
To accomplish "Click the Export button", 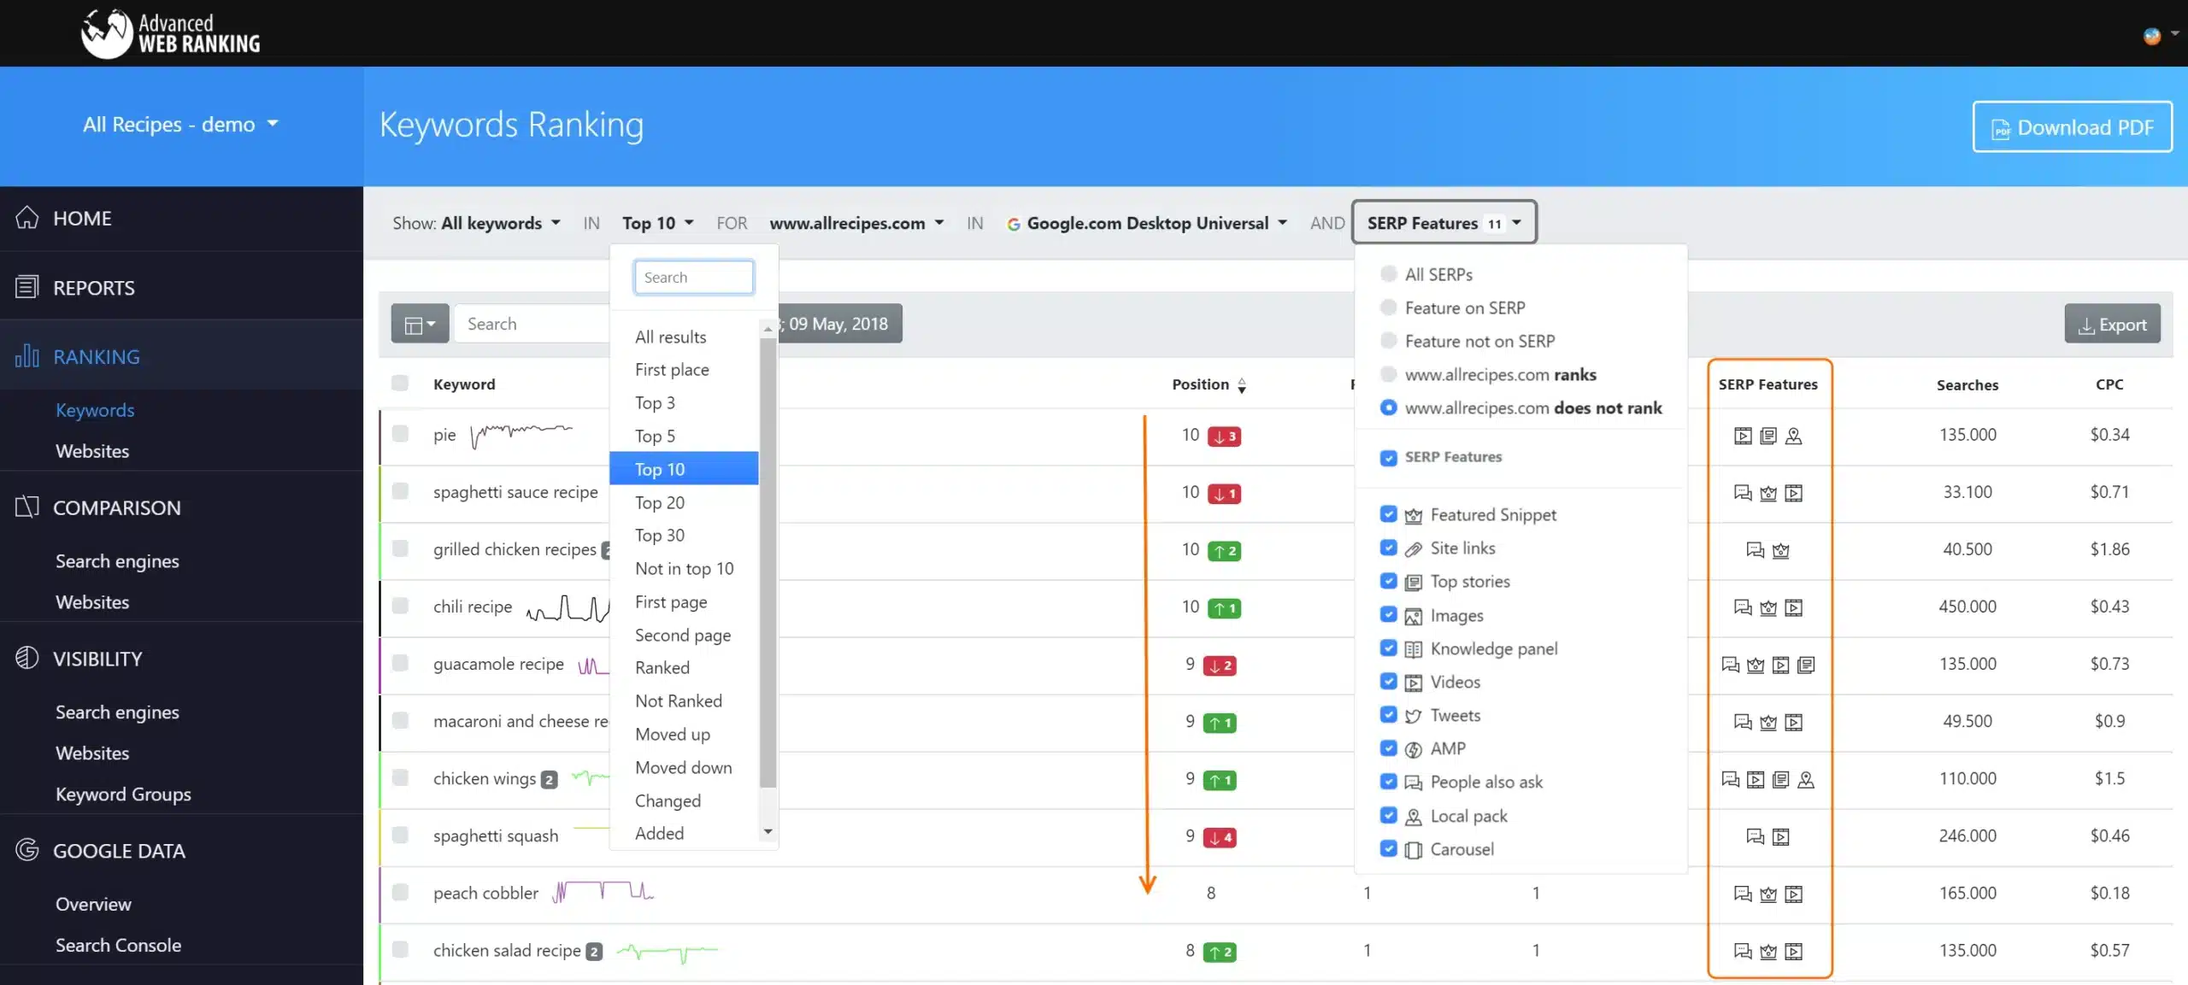I will coord(2112,325).
